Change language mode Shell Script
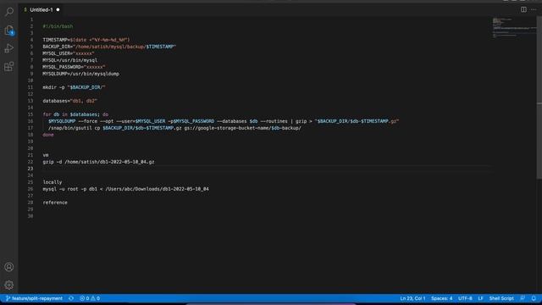 (501, 298)
